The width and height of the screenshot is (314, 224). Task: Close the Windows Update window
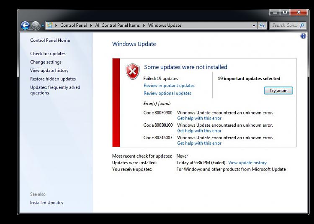click(x=299, y=13)
